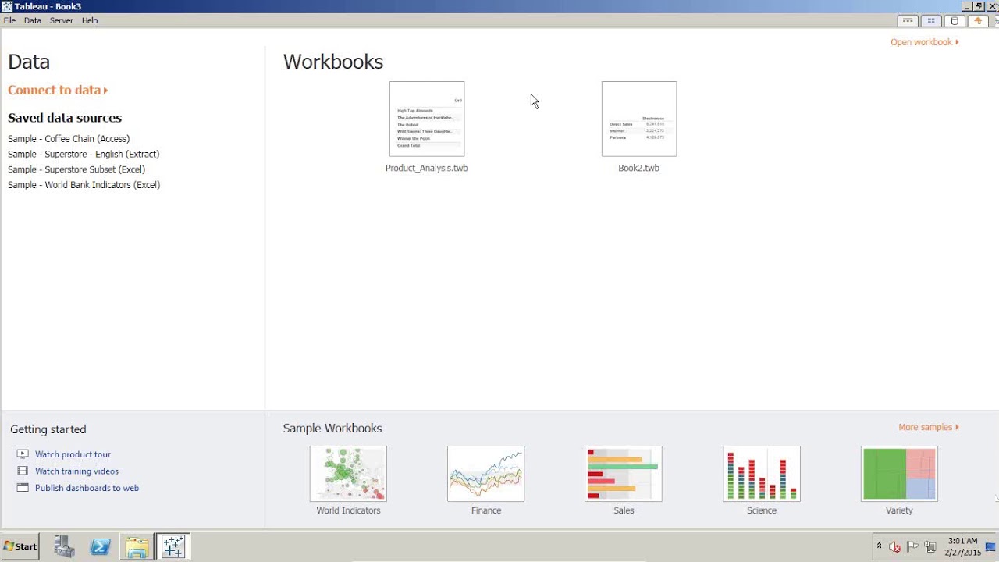Open Watch product tour link

point(73,454)
